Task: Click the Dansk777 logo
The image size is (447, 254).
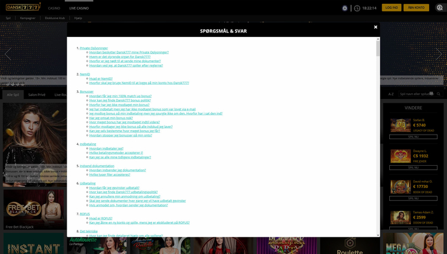Action: [x=23, y=7]
